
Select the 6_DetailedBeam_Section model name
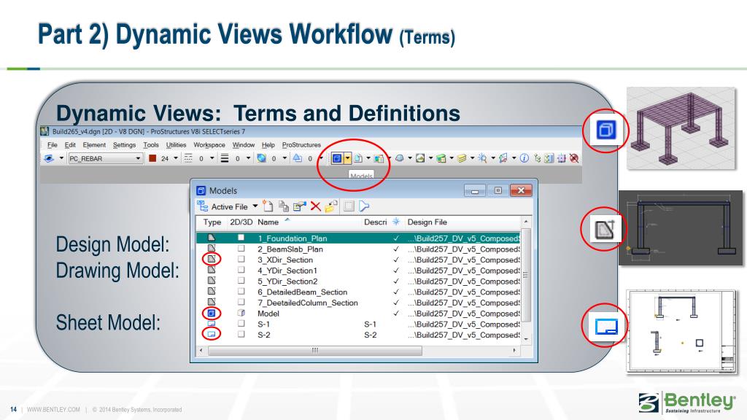click(302, 292)
